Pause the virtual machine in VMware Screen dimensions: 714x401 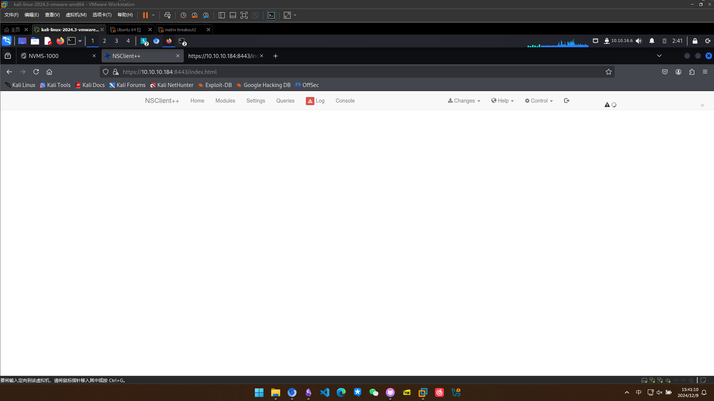pos(145,15)
